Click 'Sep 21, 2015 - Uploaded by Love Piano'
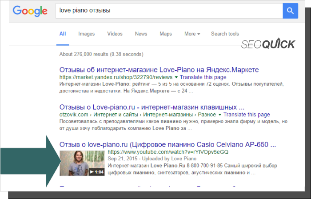 tap(152, 159)
